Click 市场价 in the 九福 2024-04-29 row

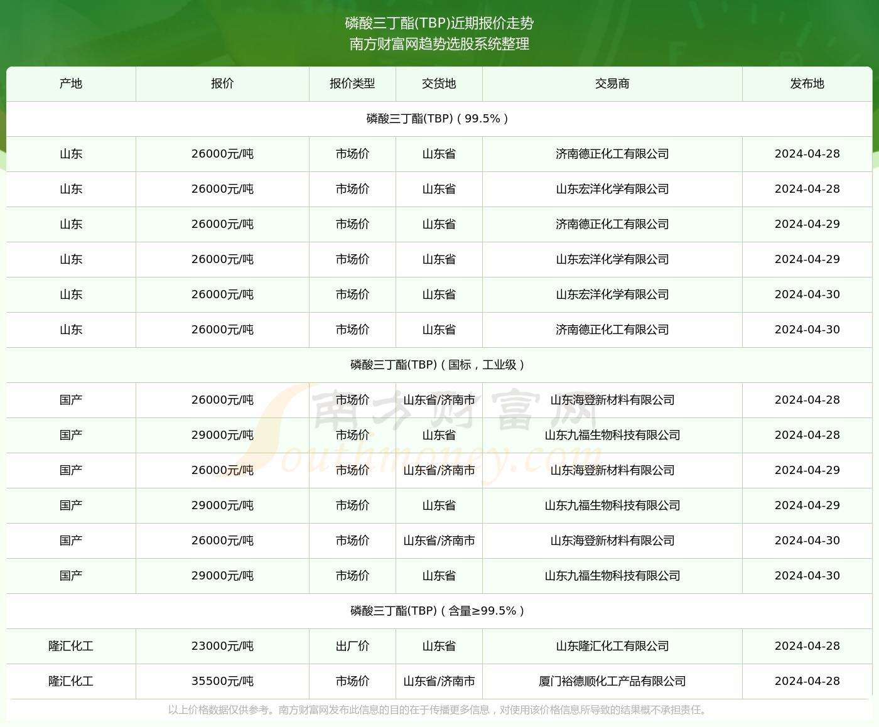click(352, 505)
